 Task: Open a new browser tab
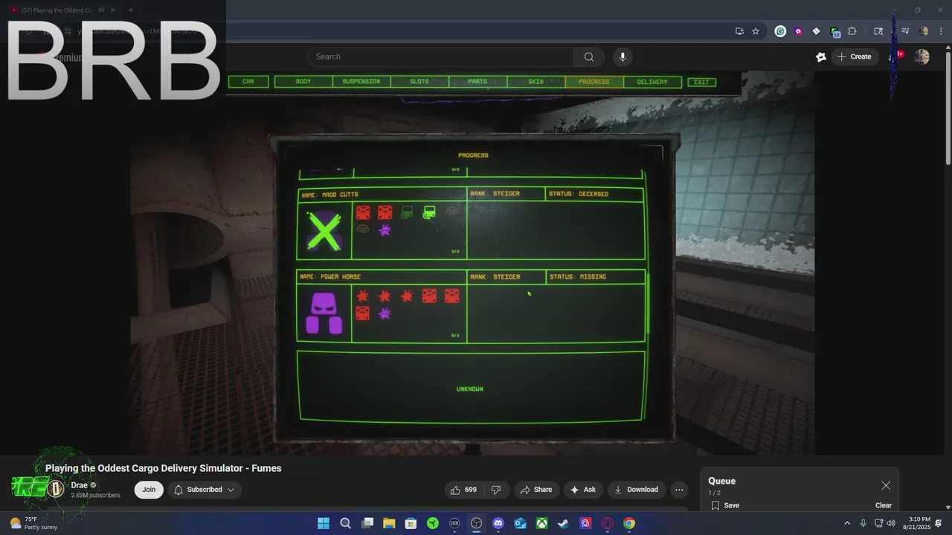130,10
